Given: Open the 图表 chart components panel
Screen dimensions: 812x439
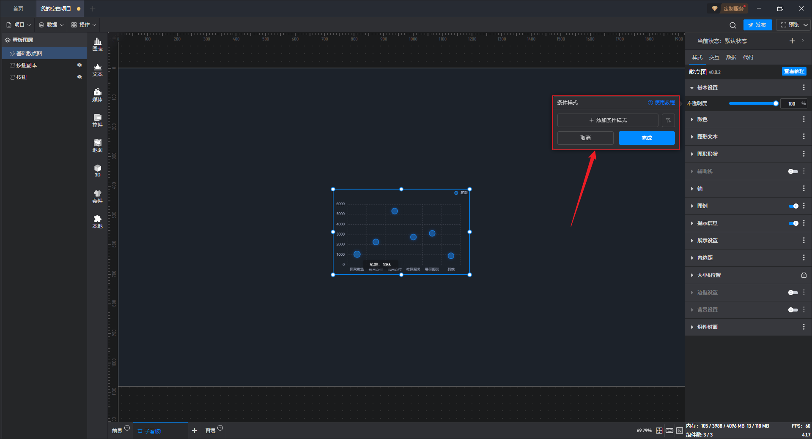Looking at the screenshot, I should pos(97,44).
